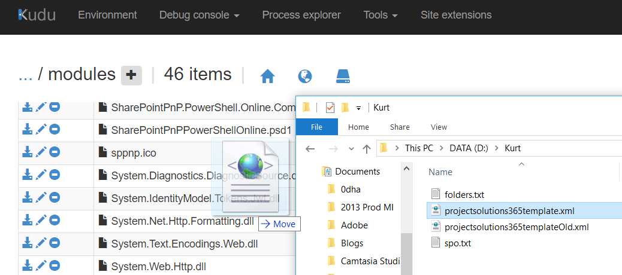The width and height of the screenshot is (622, 275).
Task: Click the globe site root icon
Action: click(x=304, y=76)
